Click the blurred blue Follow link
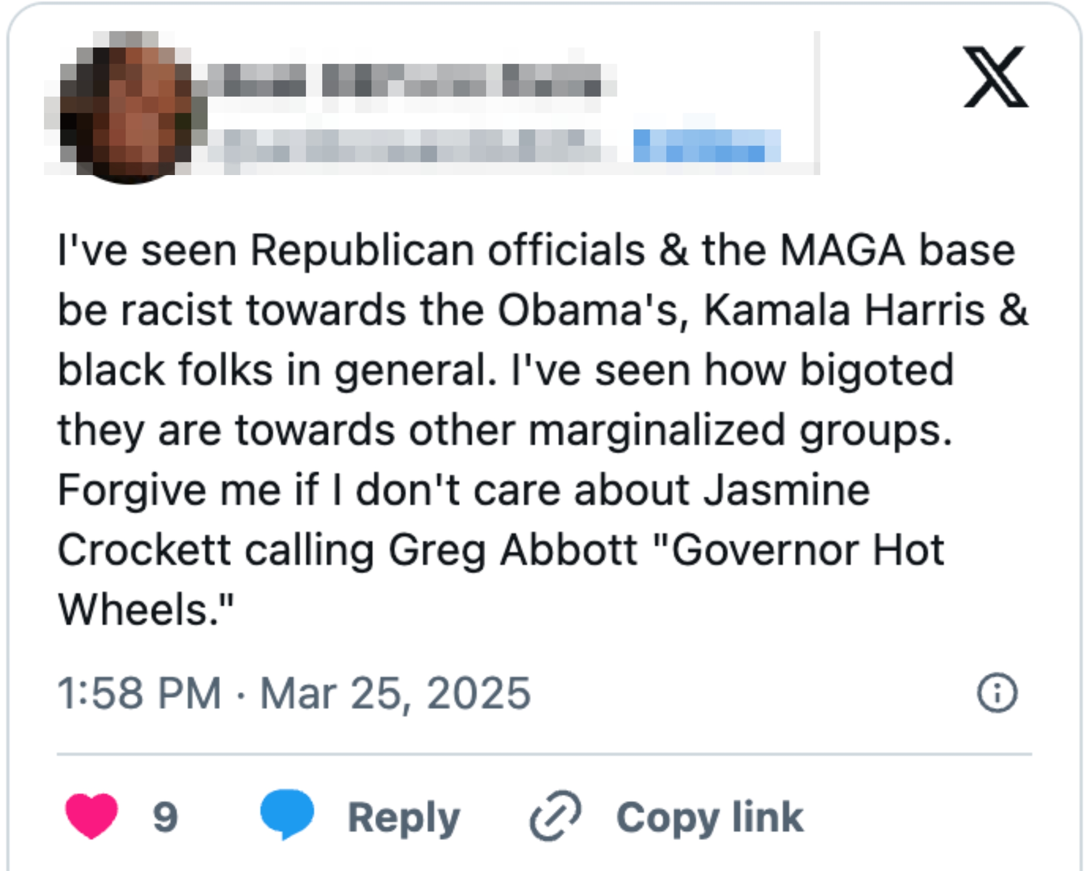This screenshot has height=871, width=1092. coord(707,146)
